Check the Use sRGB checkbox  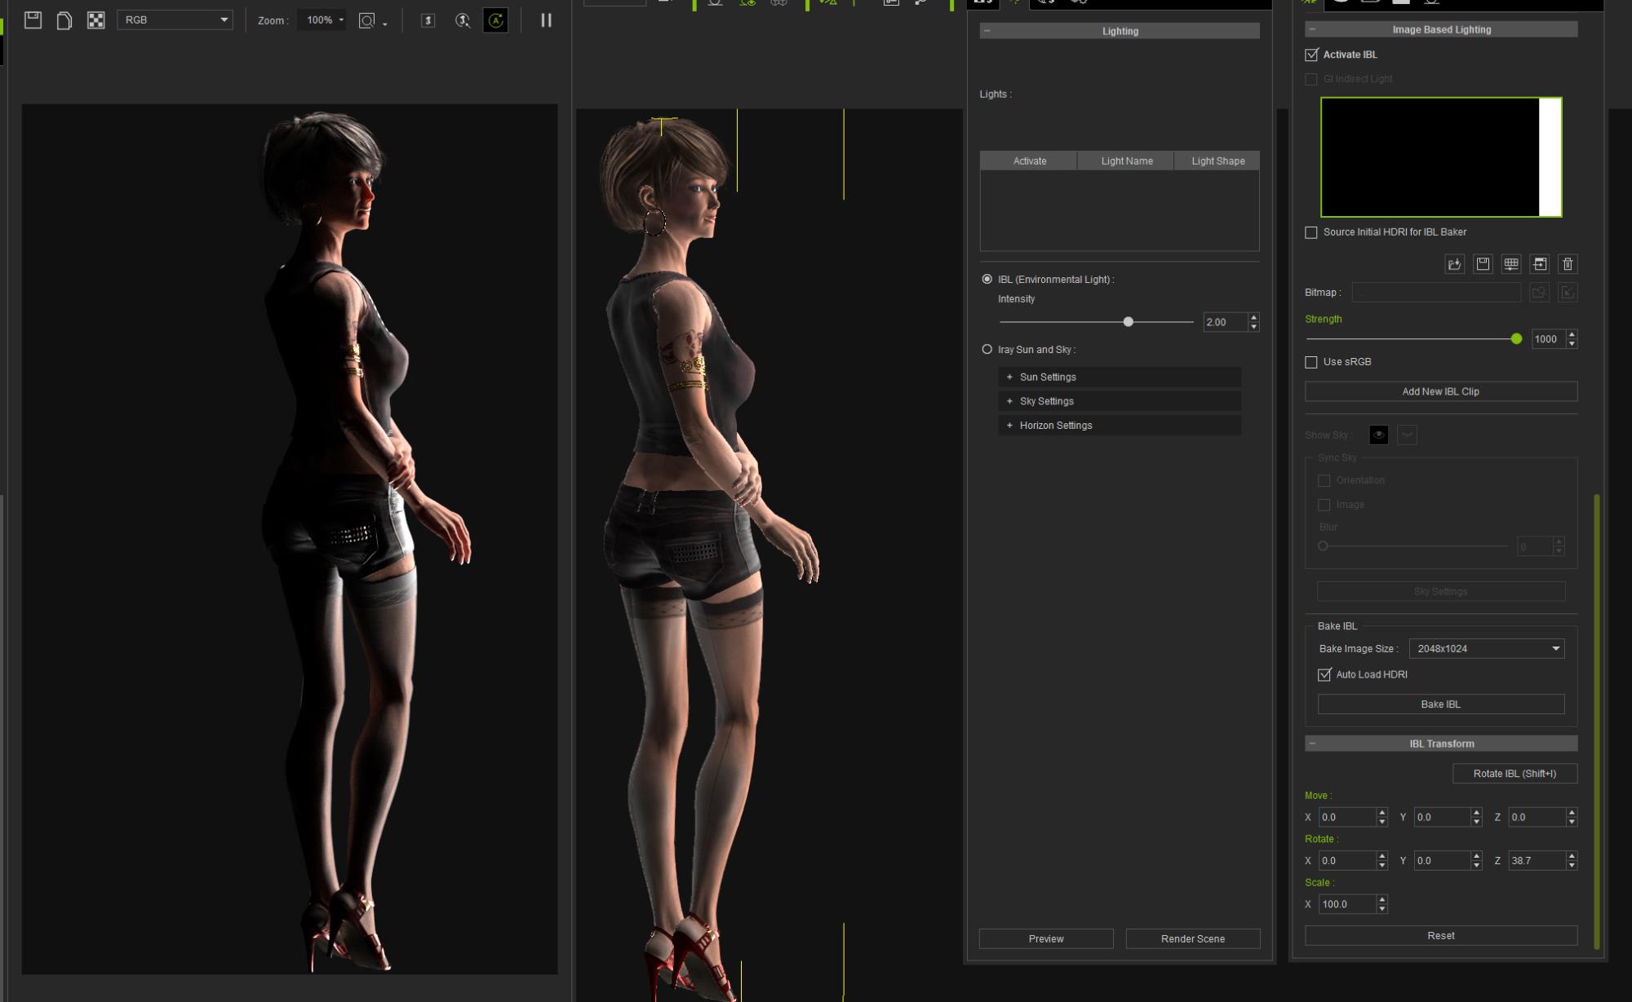(1311, 362)
